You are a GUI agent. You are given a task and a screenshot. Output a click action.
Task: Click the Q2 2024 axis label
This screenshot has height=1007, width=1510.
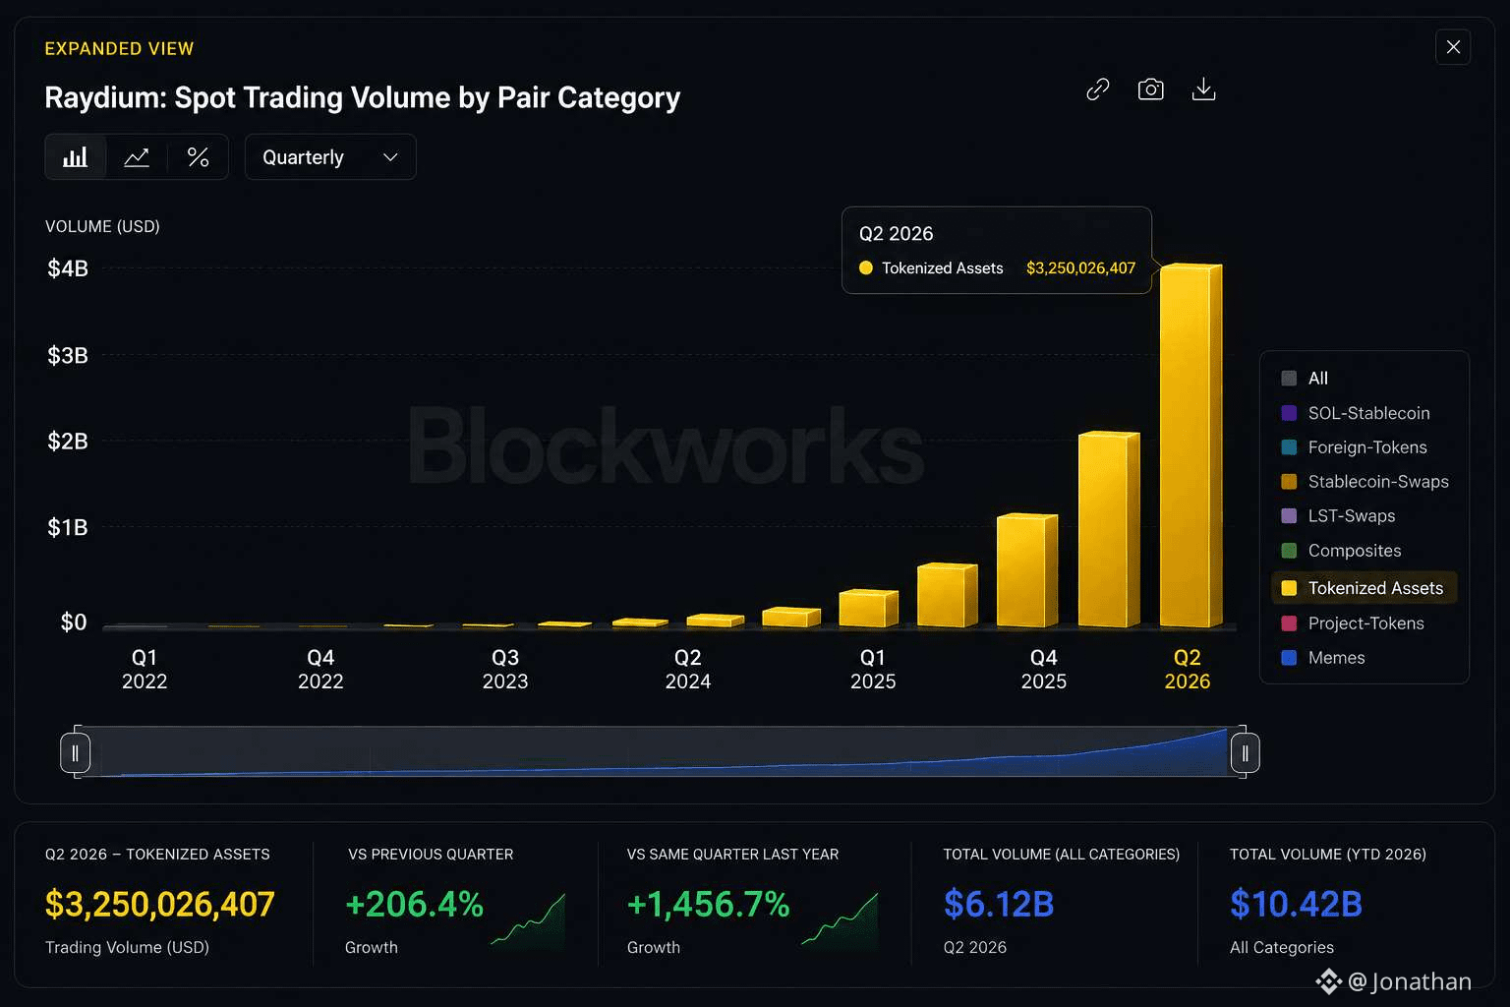point(688,670)
